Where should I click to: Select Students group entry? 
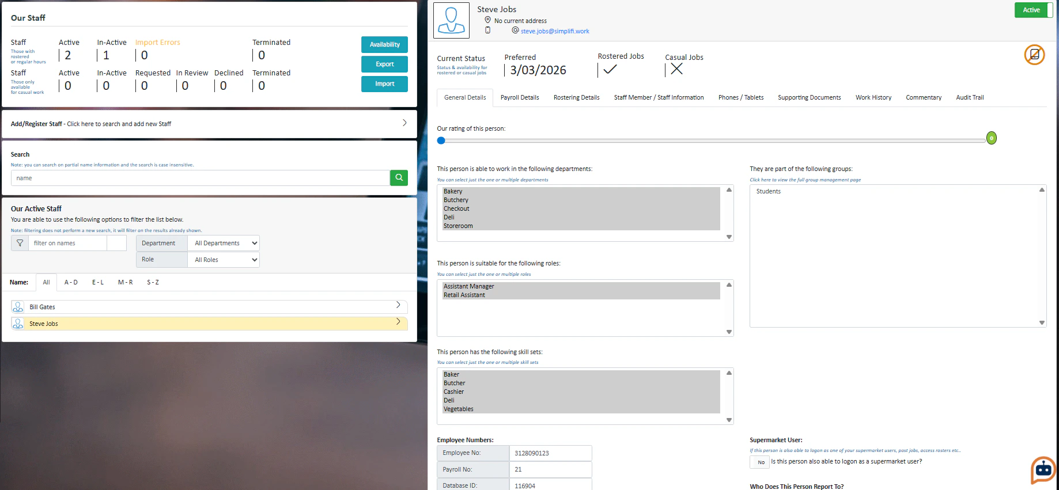pos(769,191)
